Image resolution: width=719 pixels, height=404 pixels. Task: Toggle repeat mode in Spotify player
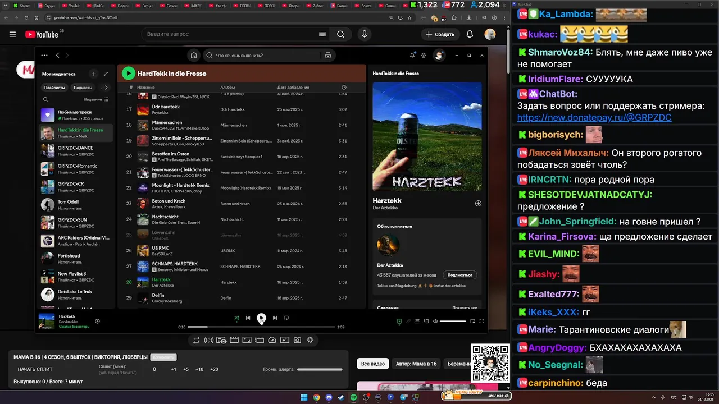[x=286, y=318]
